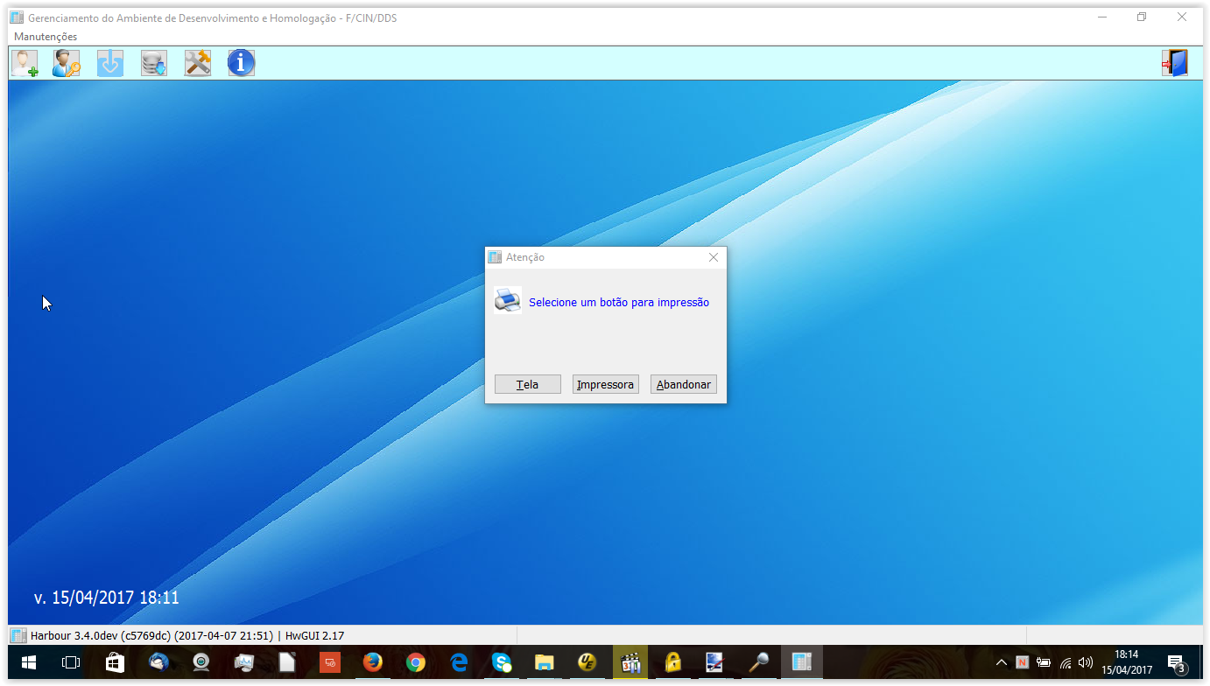Open the Windows Start menu
Screen dimensions: 1210x686
[x=29, y=662]
